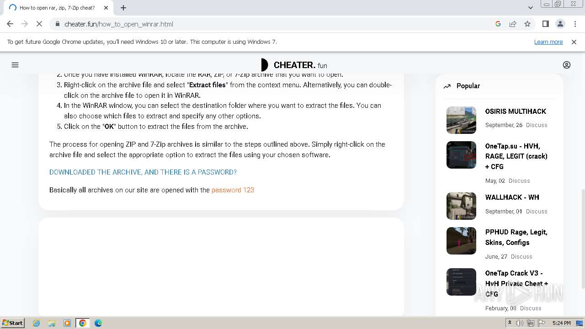The height and width of the screenshot is (329, 585).
Task: Dismiss the Chrome update notification bar
Action: click(574, 42)
